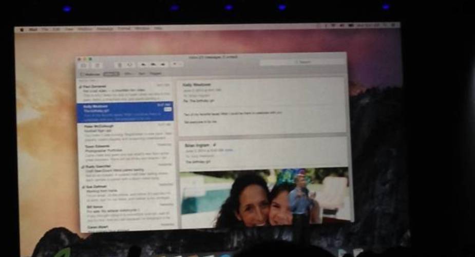Select the Flagged favorites button
Screen dimensions: 475x257
[156, 74]
